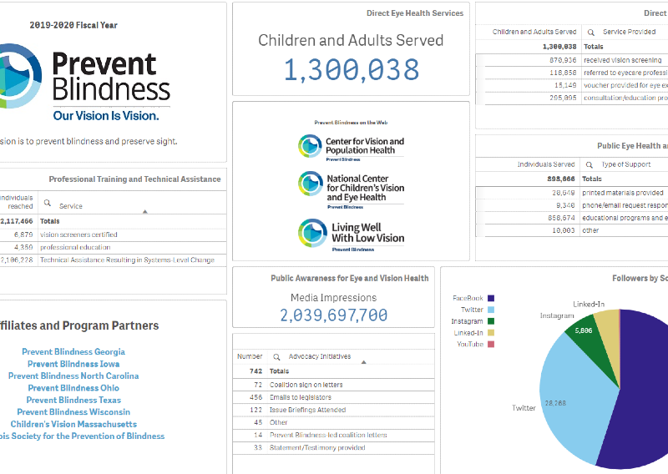Click the 'Public Awareness for Eye and Vision Health' title
This screenshot has width=668, height=474.
click(350, 279)
